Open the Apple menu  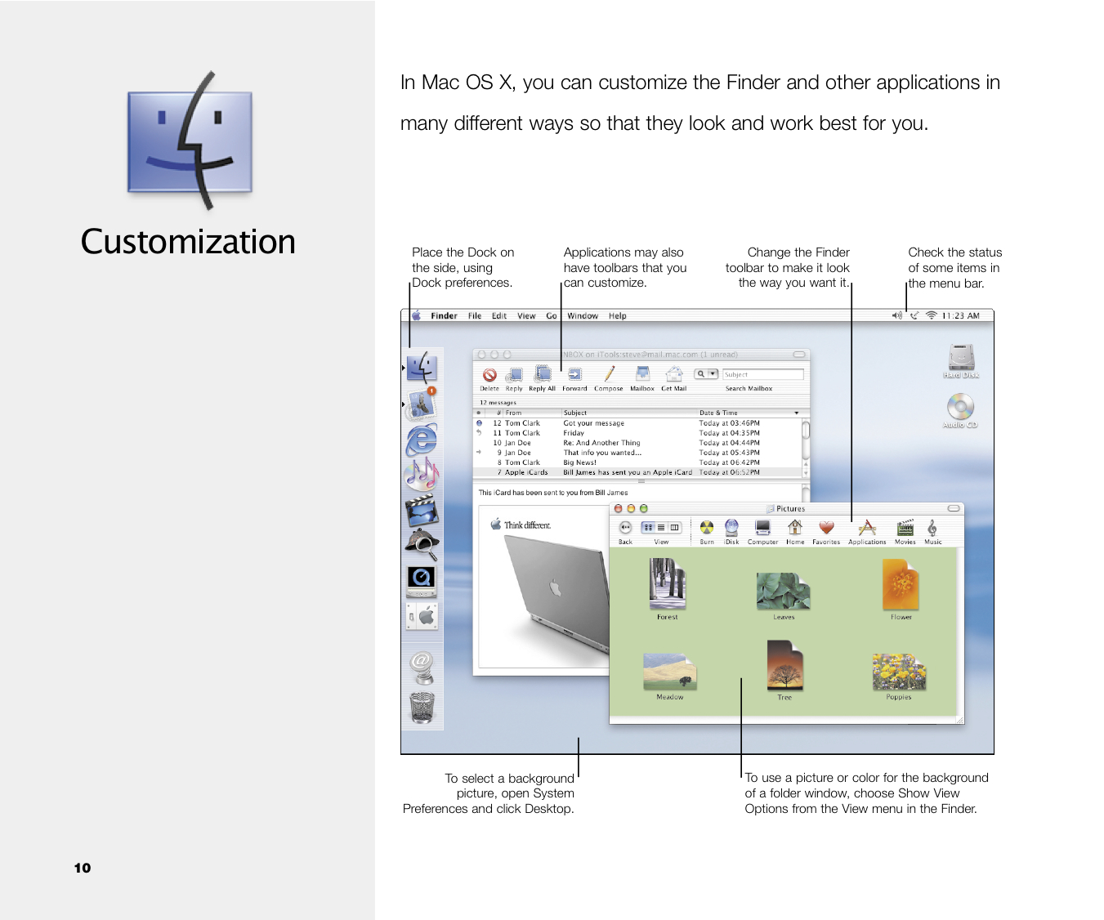(x=415, y=315)
